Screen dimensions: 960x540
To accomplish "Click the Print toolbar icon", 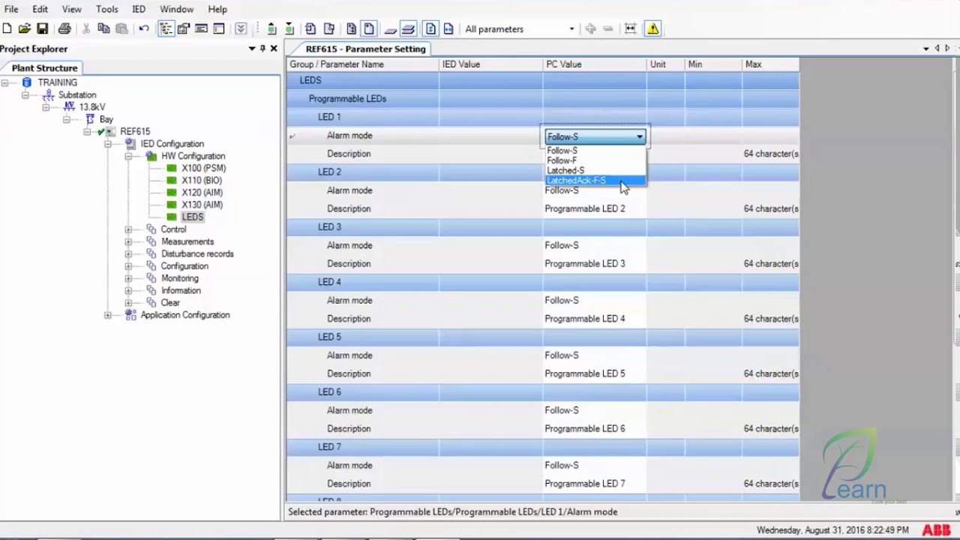I will (64, 28).
